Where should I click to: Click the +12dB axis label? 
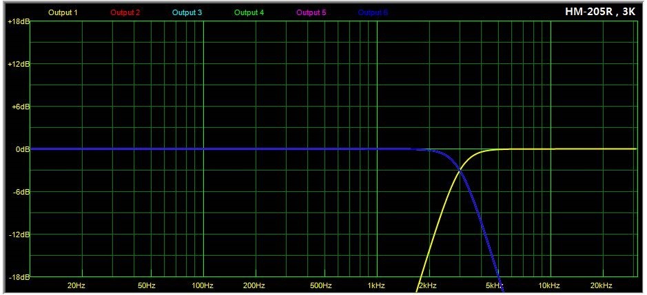coord(17,64)
